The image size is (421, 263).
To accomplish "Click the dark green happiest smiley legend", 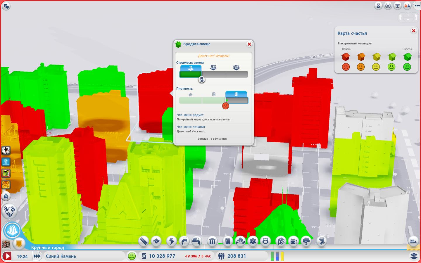I will [407, 67].
